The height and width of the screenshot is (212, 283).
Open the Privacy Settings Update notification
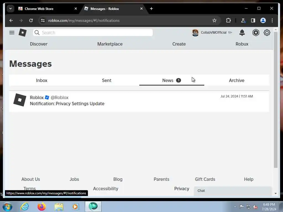(139, 101)
